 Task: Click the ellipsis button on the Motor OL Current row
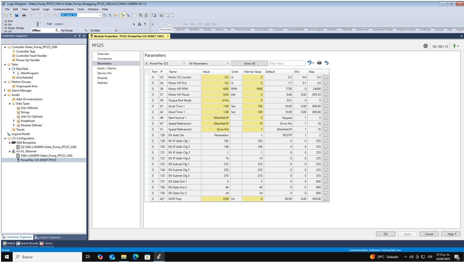coord(325,77)
